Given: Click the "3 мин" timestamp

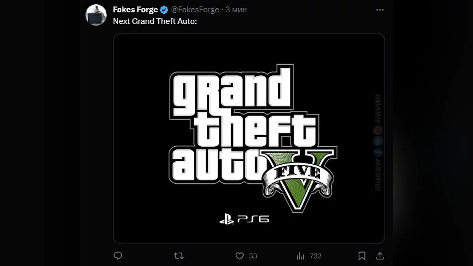Looking at the screenshot, I should pos(236,10).
